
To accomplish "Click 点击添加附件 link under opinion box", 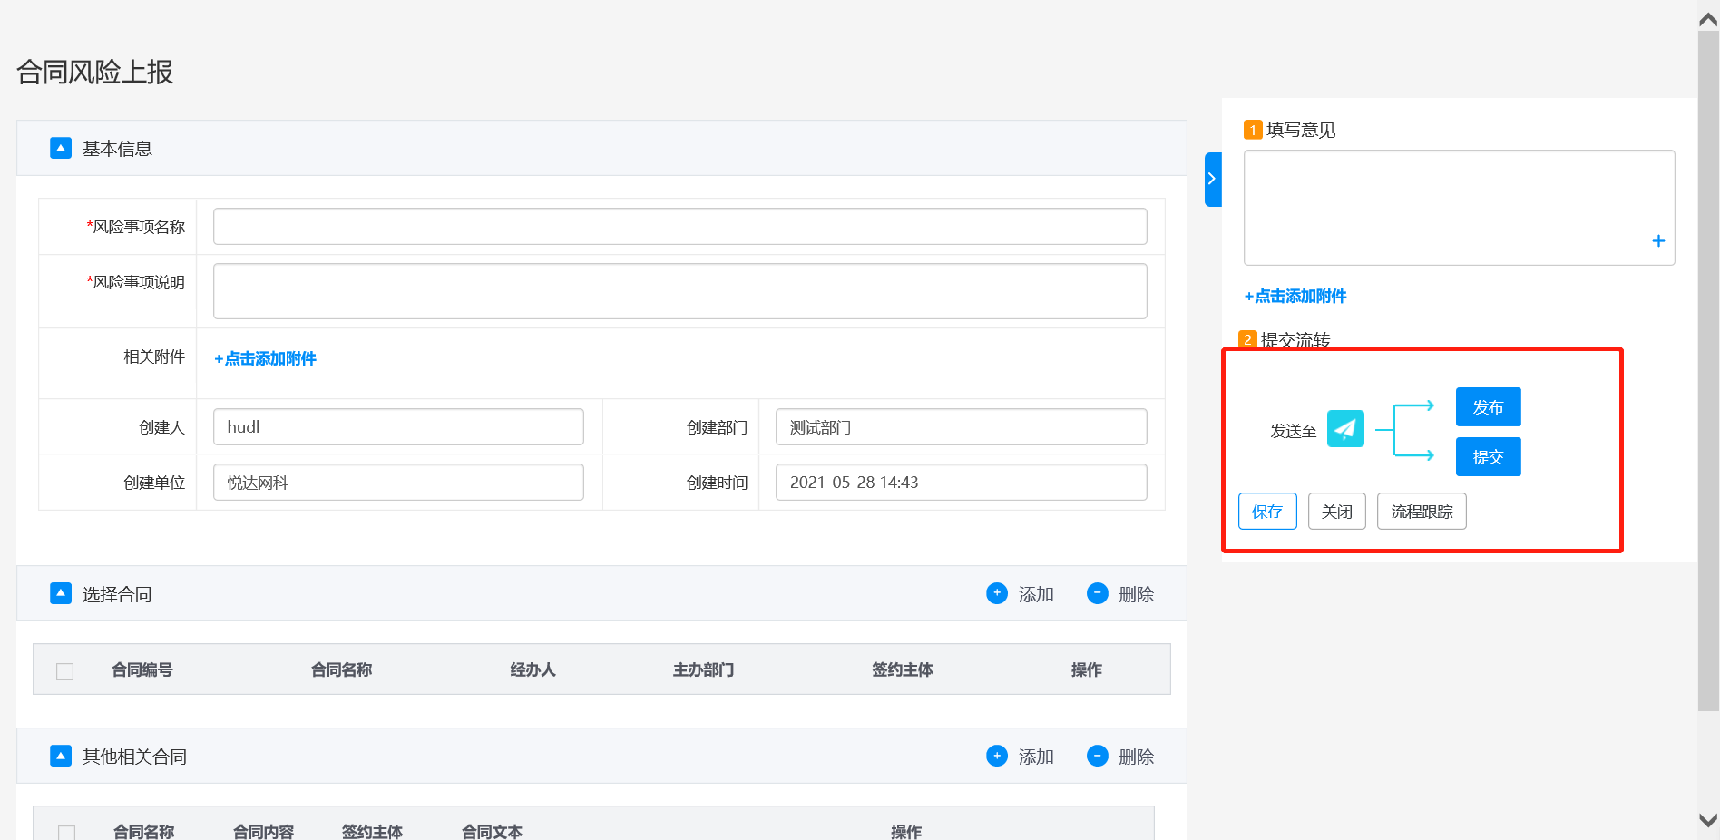I will pos(1295,297).
